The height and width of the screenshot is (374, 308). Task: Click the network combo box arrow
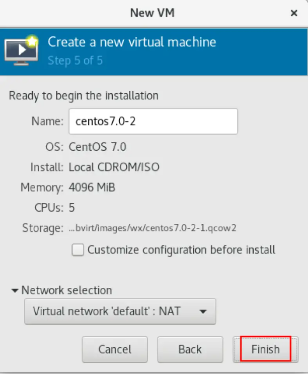(203, 311)
